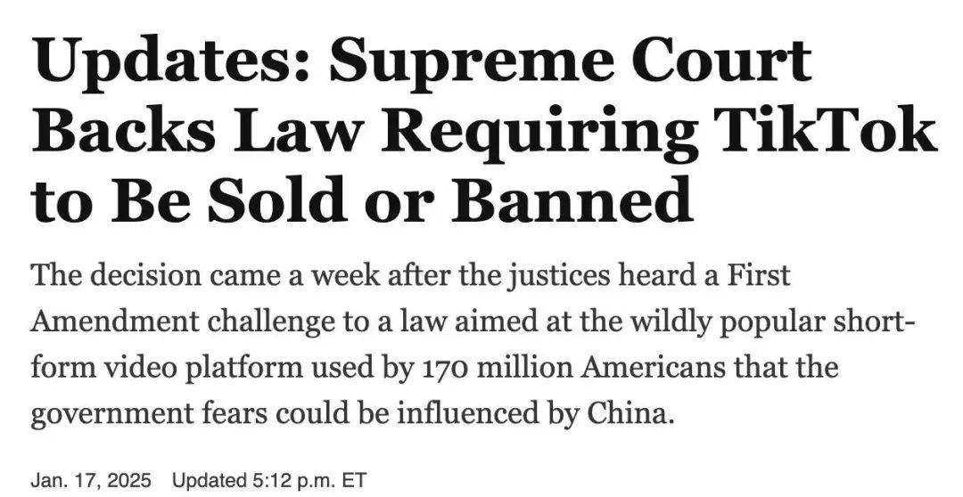Click the "Jan. 17, 2025" publication date

90,480
